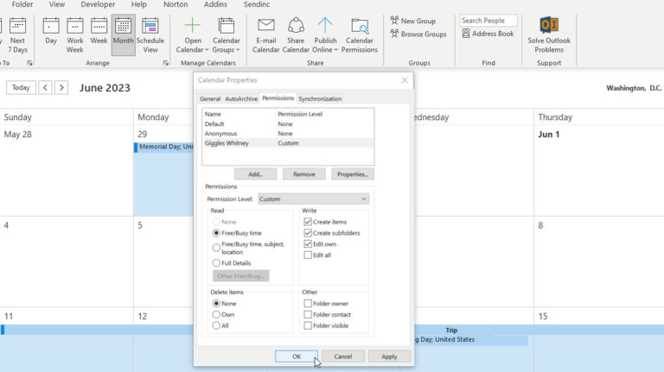664x372 pixels.
Task: Uncheck the Create subfolders checkbox
Action: [309, 233]
